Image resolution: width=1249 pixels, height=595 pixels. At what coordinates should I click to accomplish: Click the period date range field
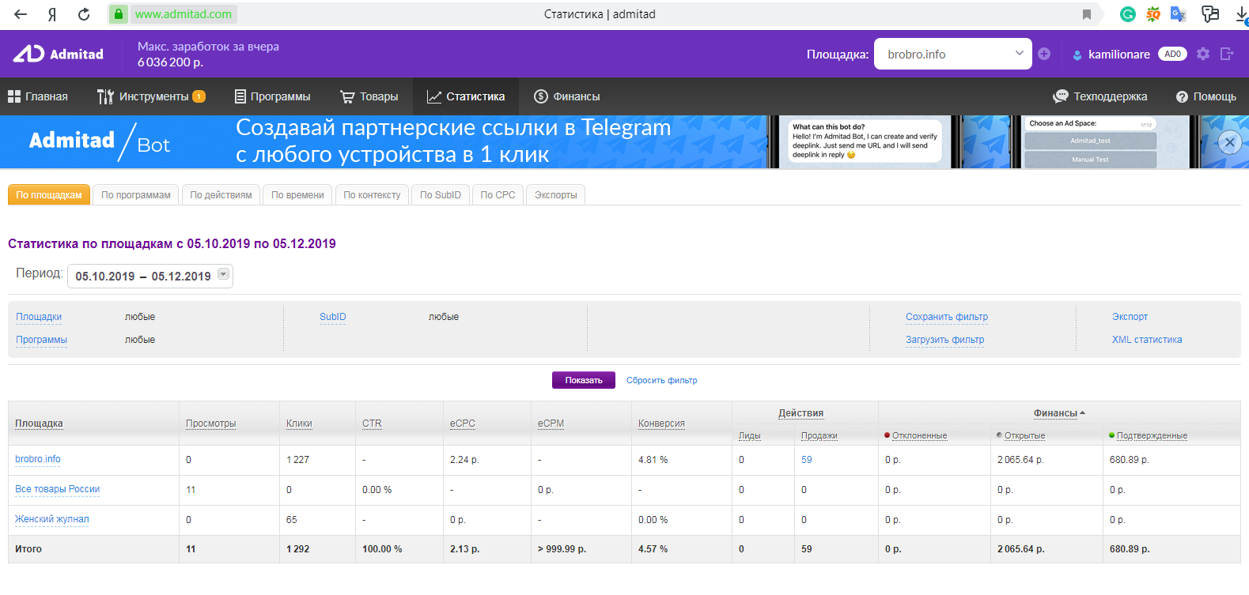click(x=150, y=276)
